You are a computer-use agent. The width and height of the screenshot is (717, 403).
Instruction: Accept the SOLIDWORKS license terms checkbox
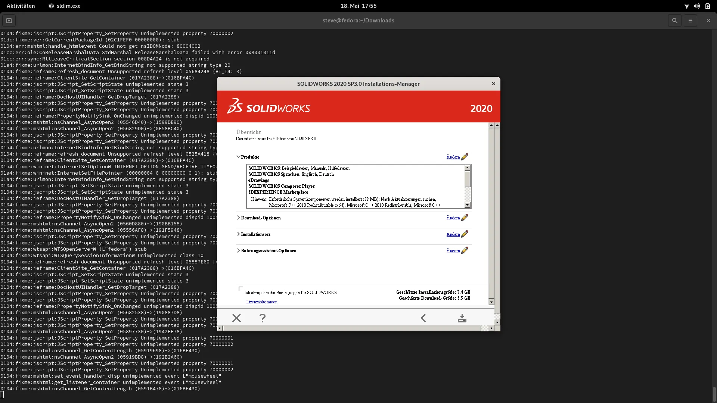click(241, 288)
